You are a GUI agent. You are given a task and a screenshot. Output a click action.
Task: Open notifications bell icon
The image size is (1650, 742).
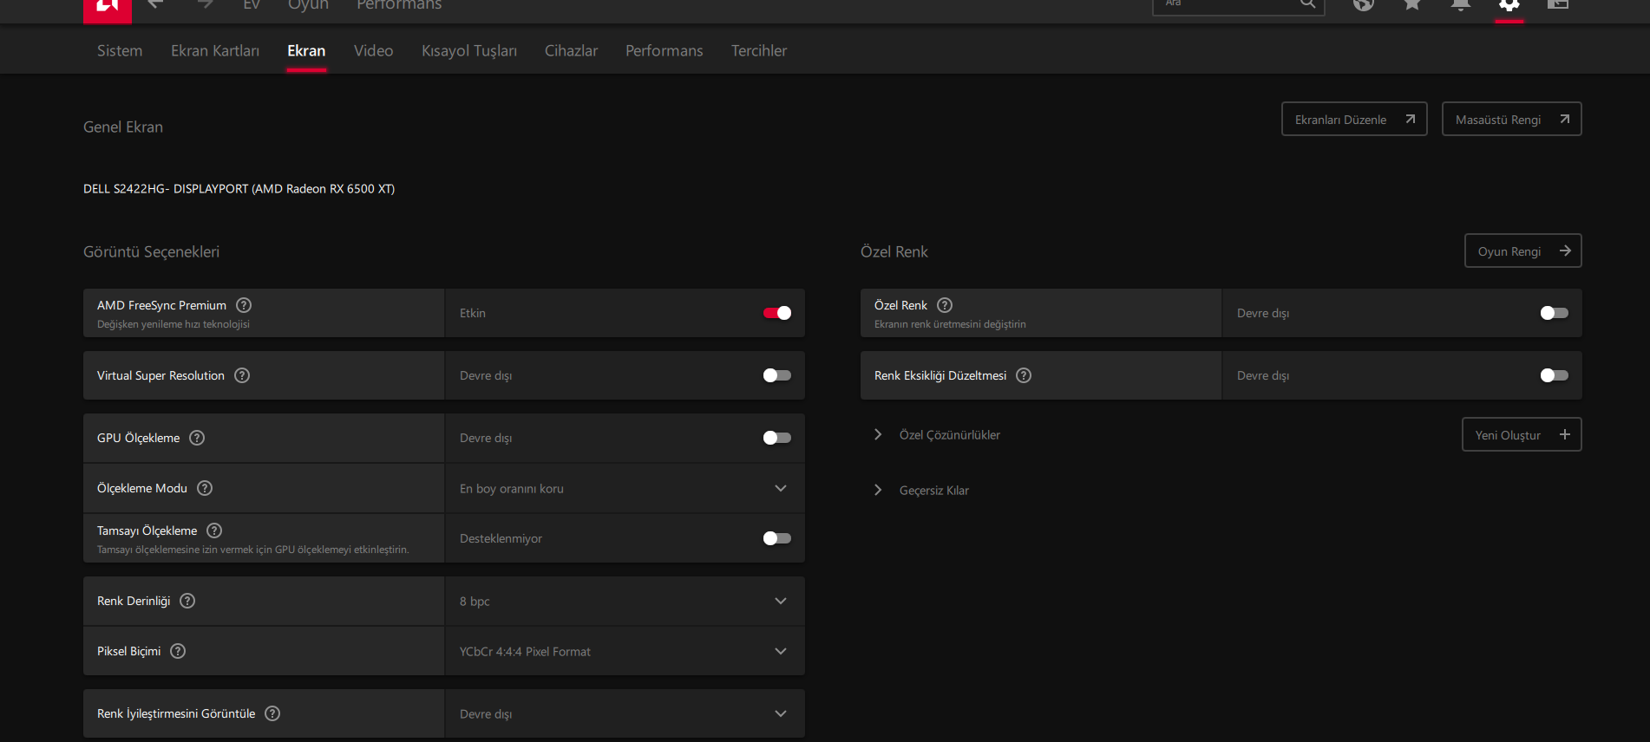tap(1461, 4)
